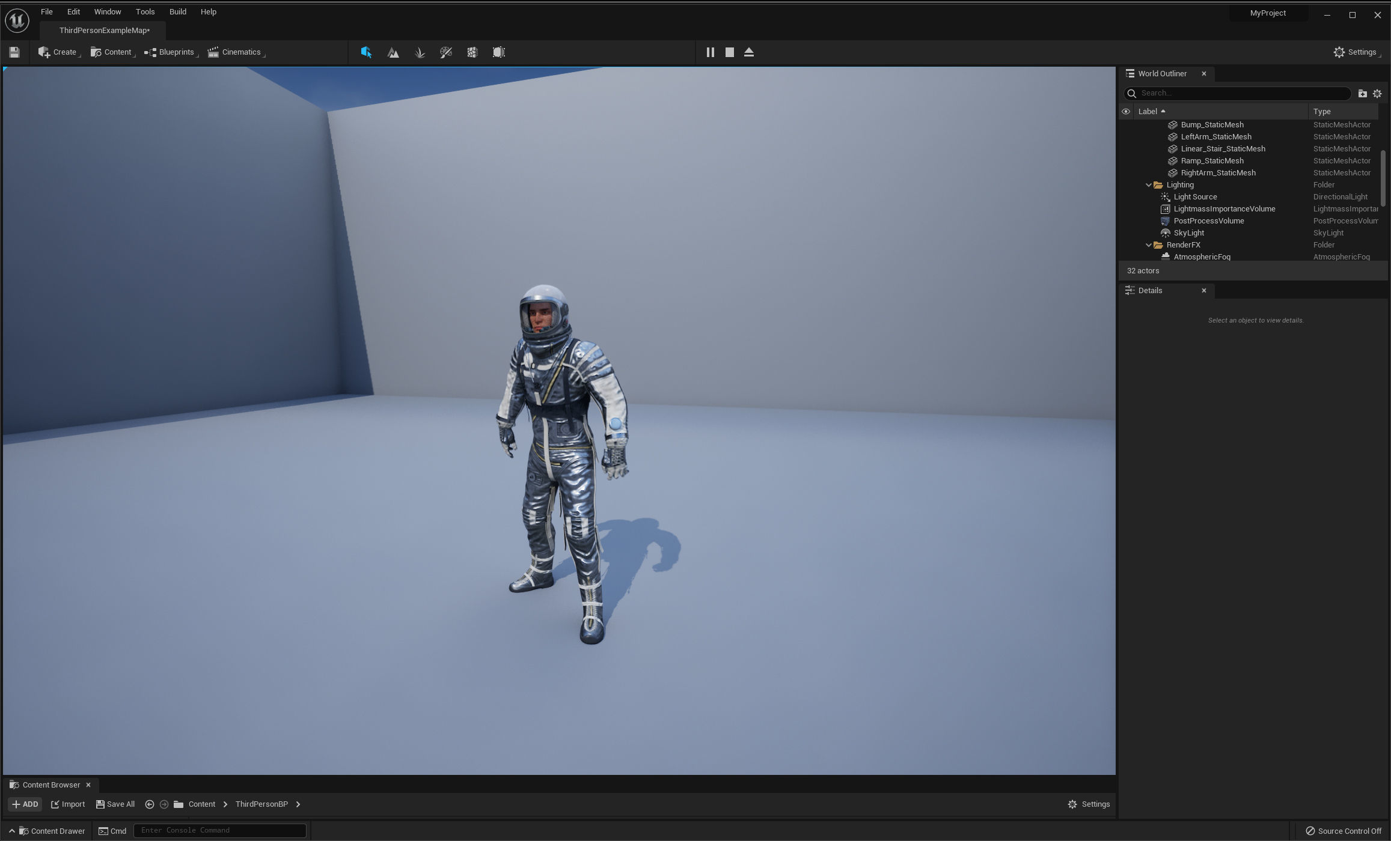The height and width of the screenshot is (841, 1391).
Task: Open World Outliner view options gear
Action: pyautogui.click(x=1378, y=94)
